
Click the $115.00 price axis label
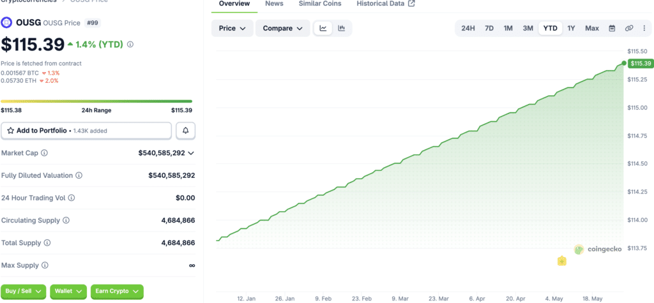637,108
